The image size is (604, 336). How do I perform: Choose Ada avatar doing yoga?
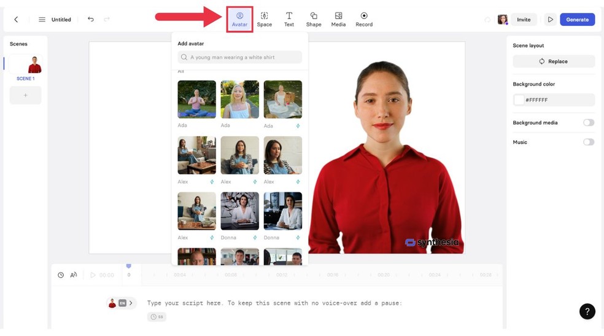(x=196, y=99)
